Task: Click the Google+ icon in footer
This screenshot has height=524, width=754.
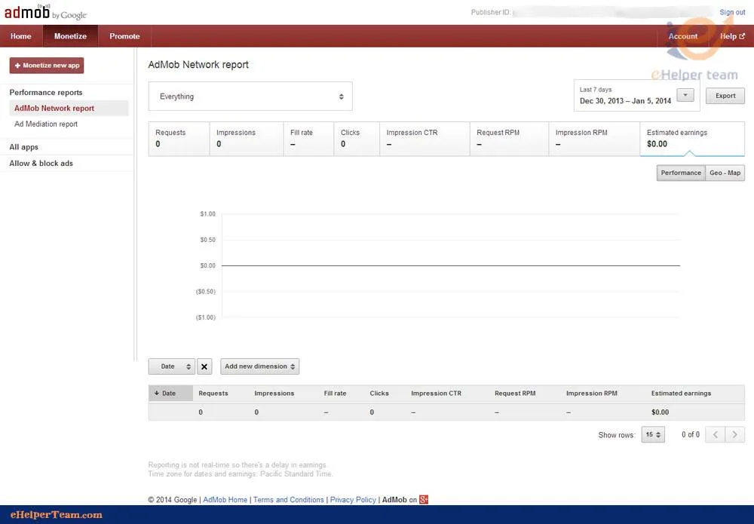Action: click(x=423, y=499)
